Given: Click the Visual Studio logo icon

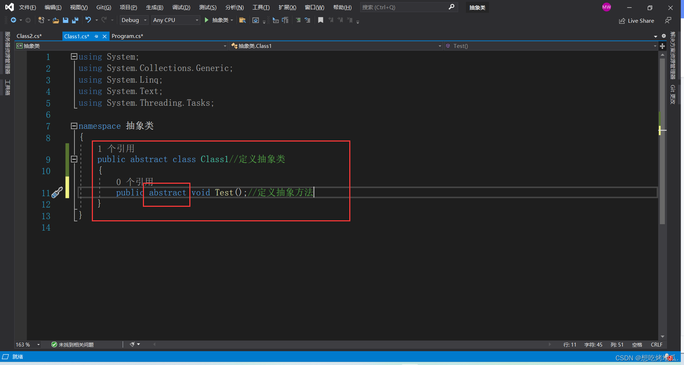Looking at the screenshot, I should tap(10, 7).
